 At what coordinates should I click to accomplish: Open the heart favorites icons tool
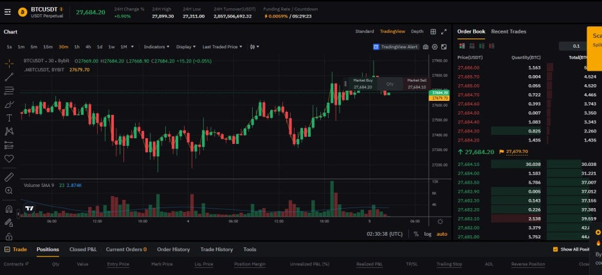pos(9,159)
